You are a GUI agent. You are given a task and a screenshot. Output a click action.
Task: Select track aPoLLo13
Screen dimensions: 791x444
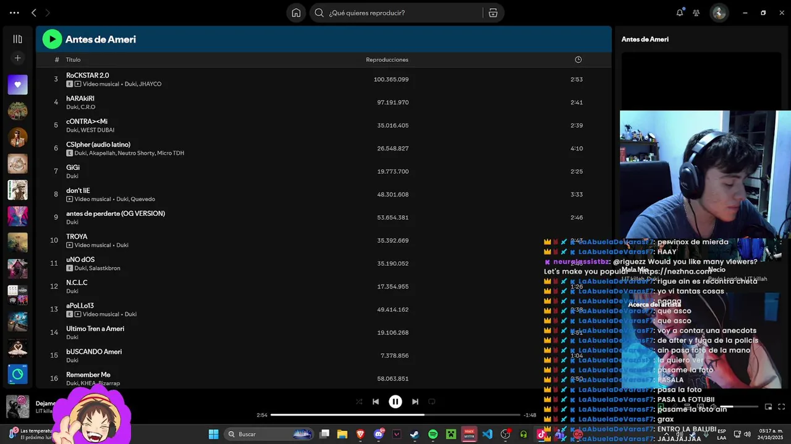[80, 305]
